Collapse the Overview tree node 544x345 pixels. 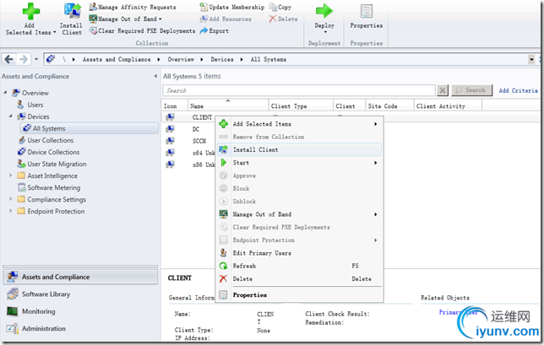[5, 92]
